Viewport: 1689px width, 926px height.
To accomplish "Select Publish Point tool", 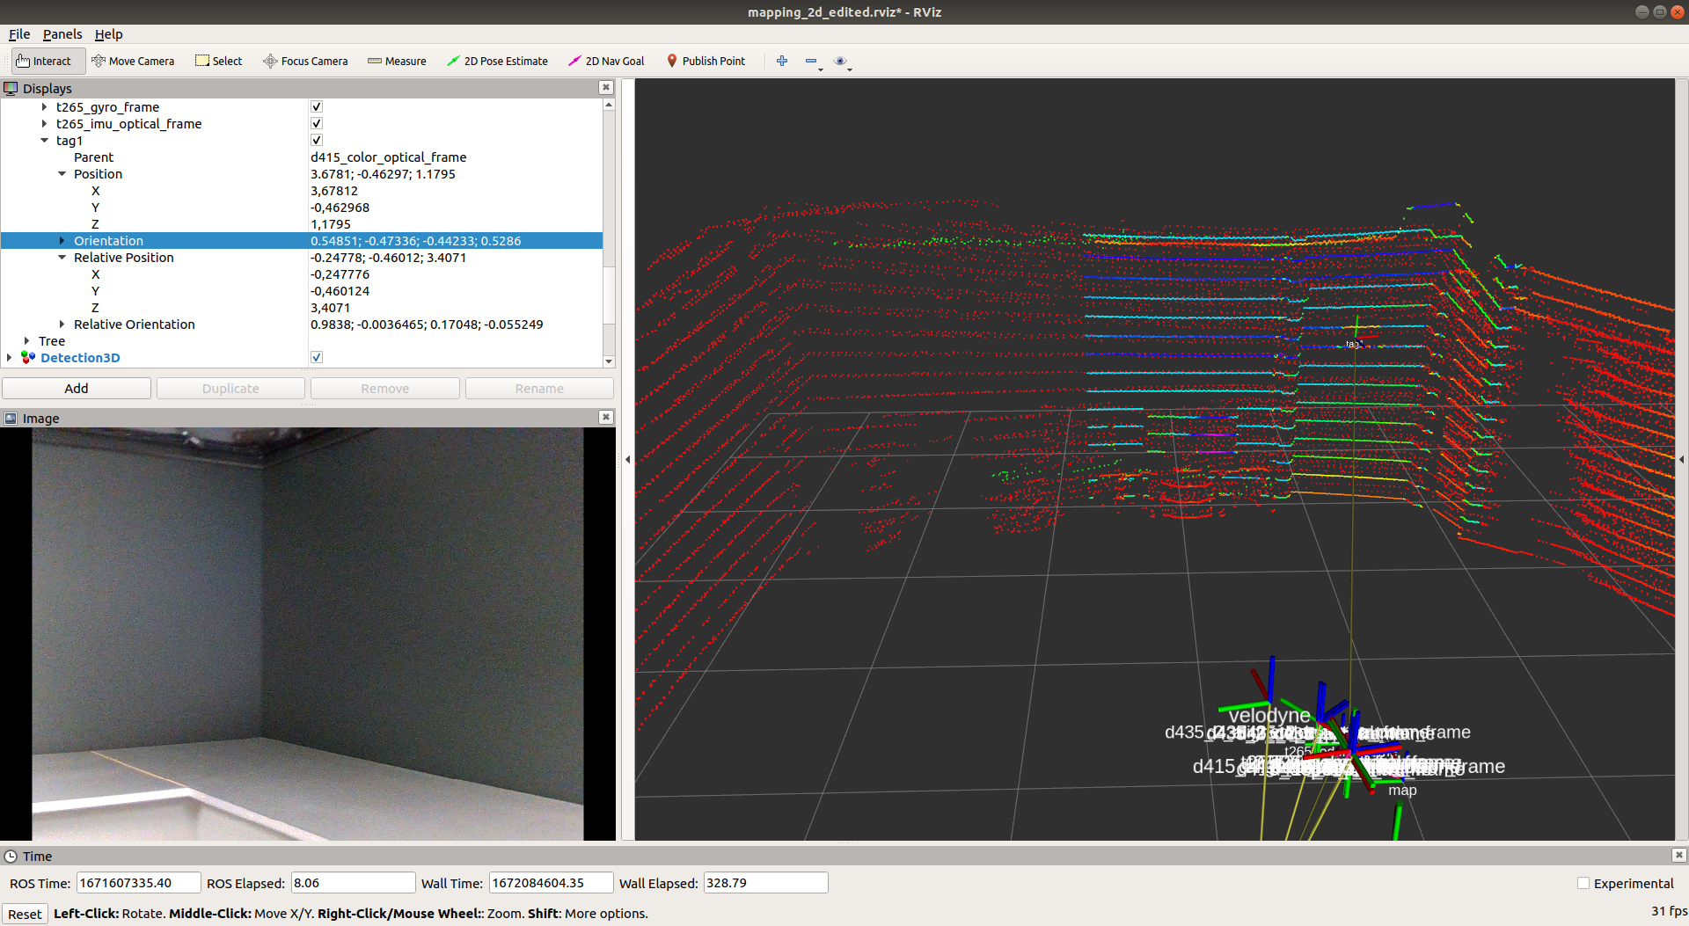I will (x=706, y=61).
